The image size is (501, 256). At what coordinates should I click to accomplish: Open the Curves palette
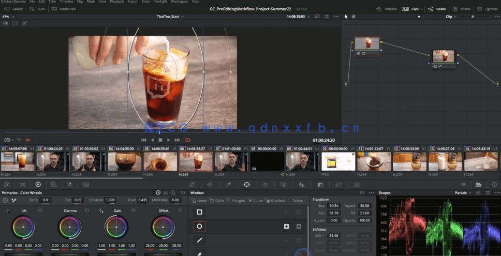click(x=191, y=185)
